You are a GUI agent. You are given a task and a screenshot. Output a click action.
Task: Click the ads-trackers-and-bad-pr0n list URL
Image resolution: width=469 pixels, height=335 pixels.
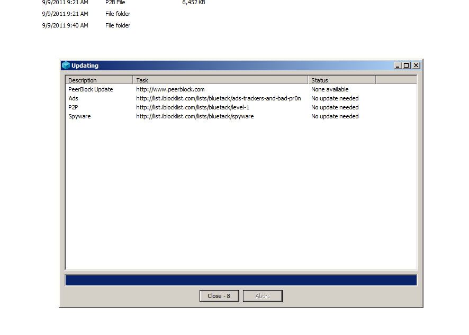coord(218,98)
